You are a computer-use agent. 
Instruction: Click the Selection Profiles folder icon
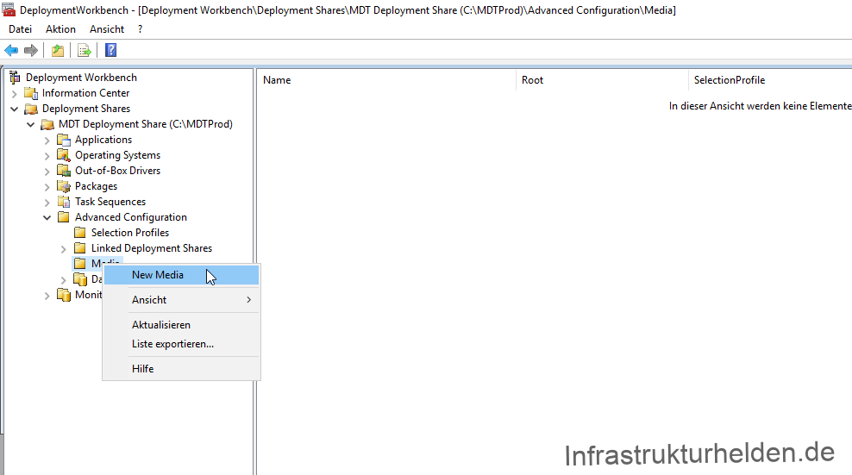(x=80, y=233)
